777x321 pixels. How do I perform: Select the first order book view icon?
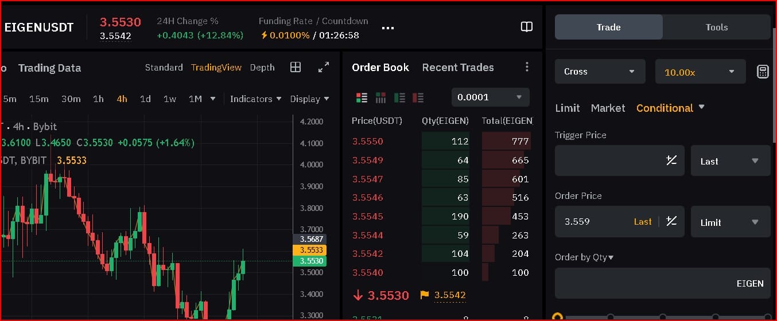pyautogui.click(x=362, y=97)
